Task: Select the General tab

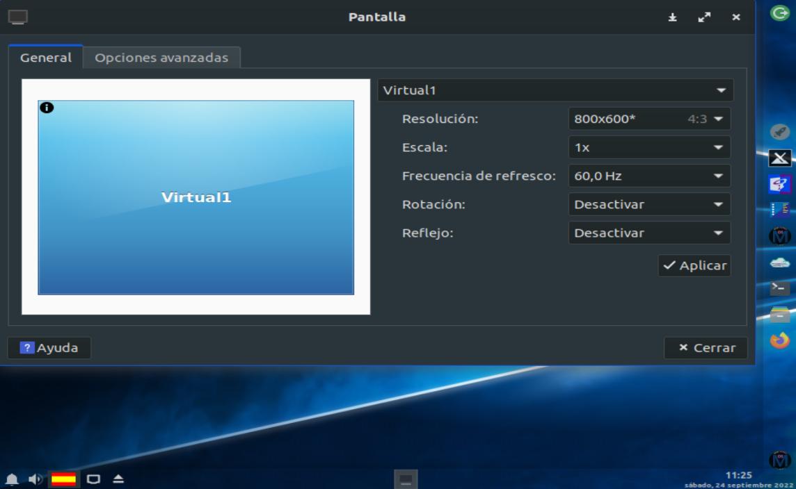Action: tap(46, 58)
